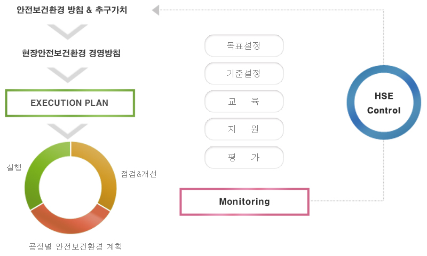Click the Monitoring box

[x=244, y=201]
